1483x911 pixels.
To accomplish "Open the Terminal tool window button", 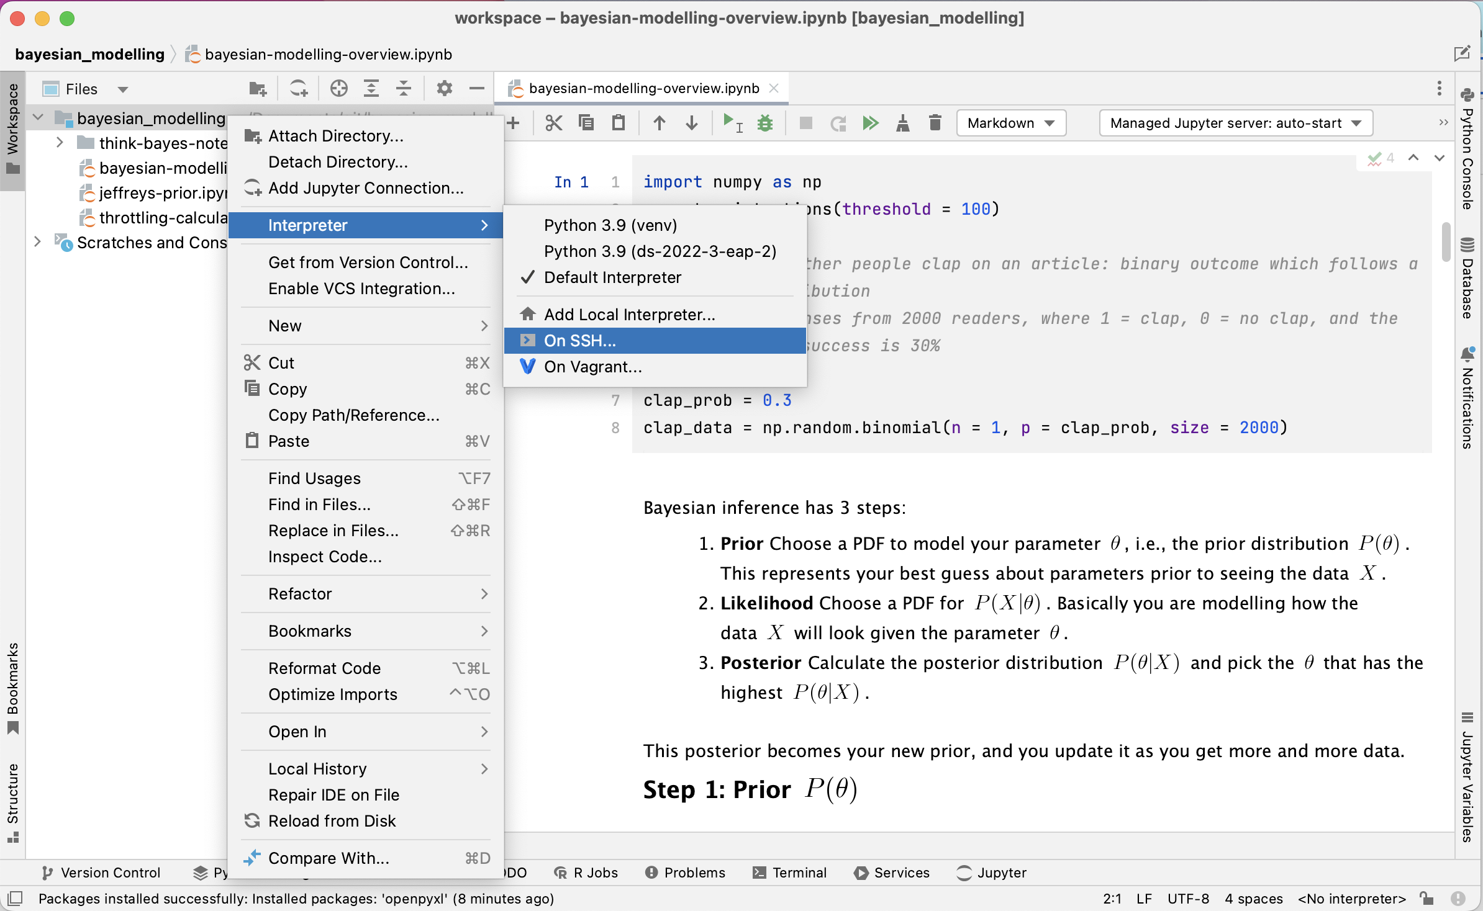I will click(789, 873).
